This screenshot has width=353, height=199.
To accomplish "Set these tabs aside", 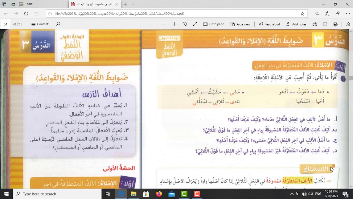I will pos(13,4).
